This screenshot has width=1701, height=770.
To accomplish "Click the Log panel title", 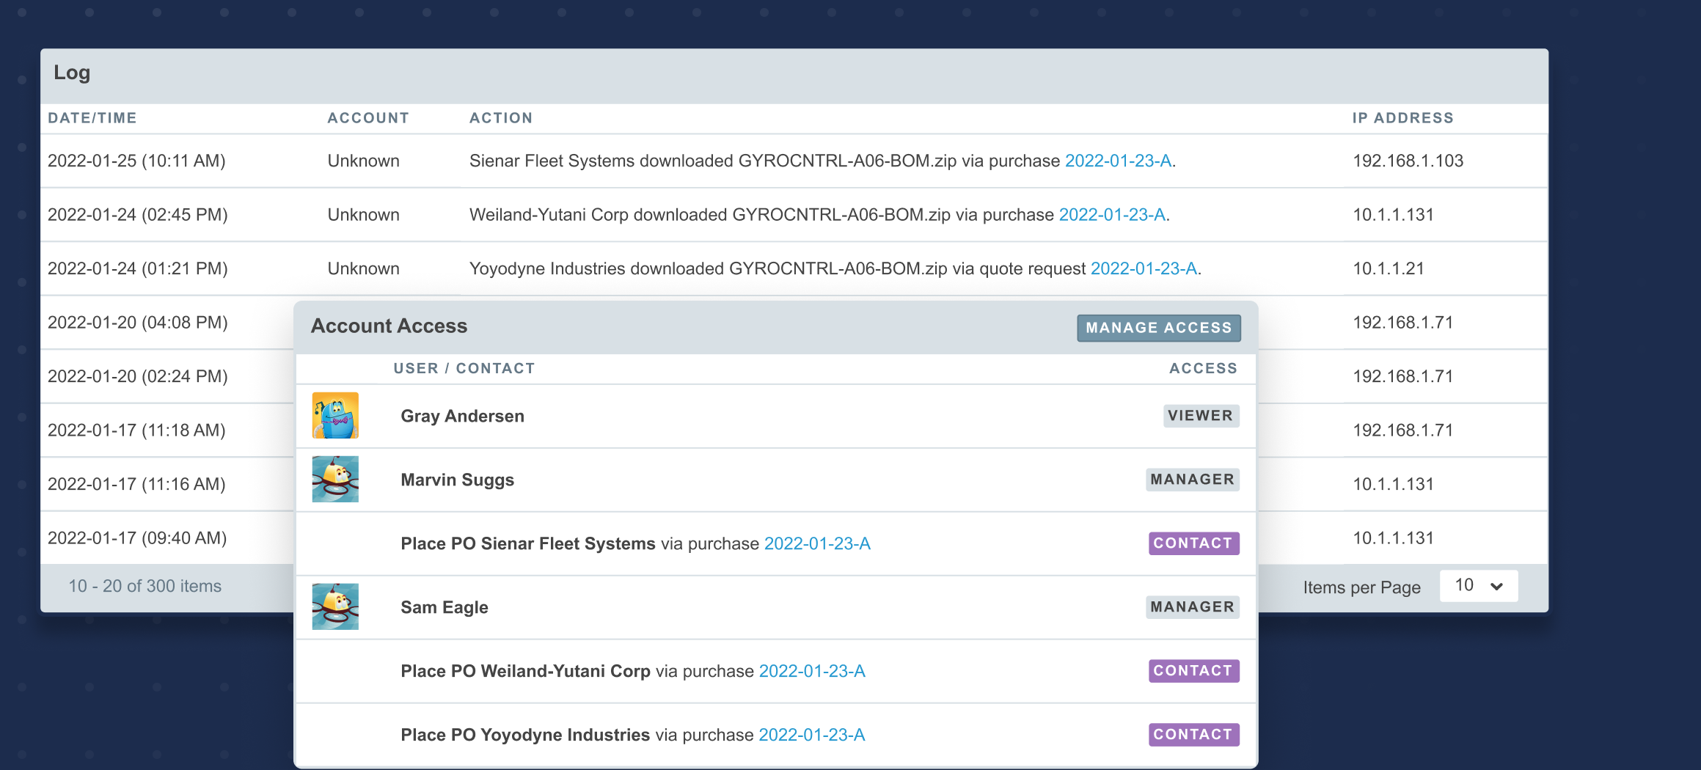I will click(72, 73).
